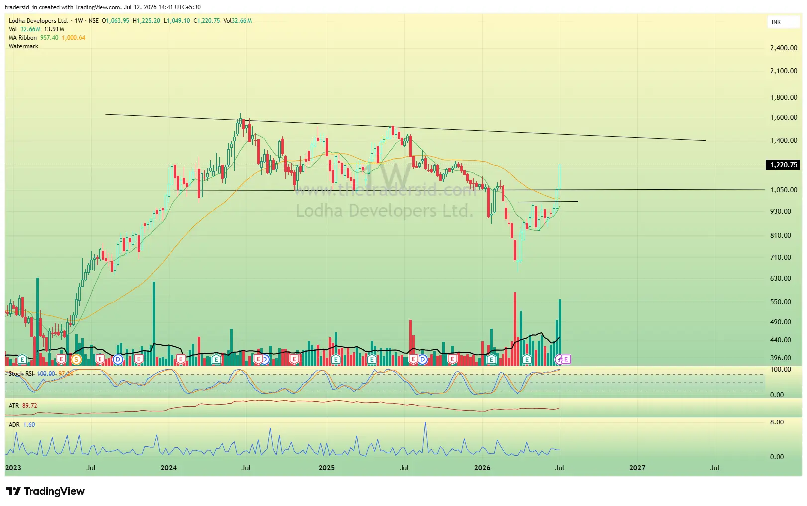
Task: Open the red earnings marker from October 2023
Action: (x=138, y=359)
